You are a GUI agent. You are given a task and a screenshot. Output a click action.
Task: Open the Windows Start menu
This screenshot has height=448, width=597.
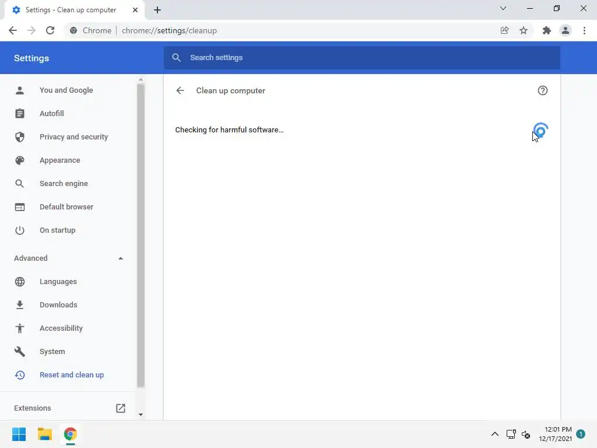coord(19,434)
